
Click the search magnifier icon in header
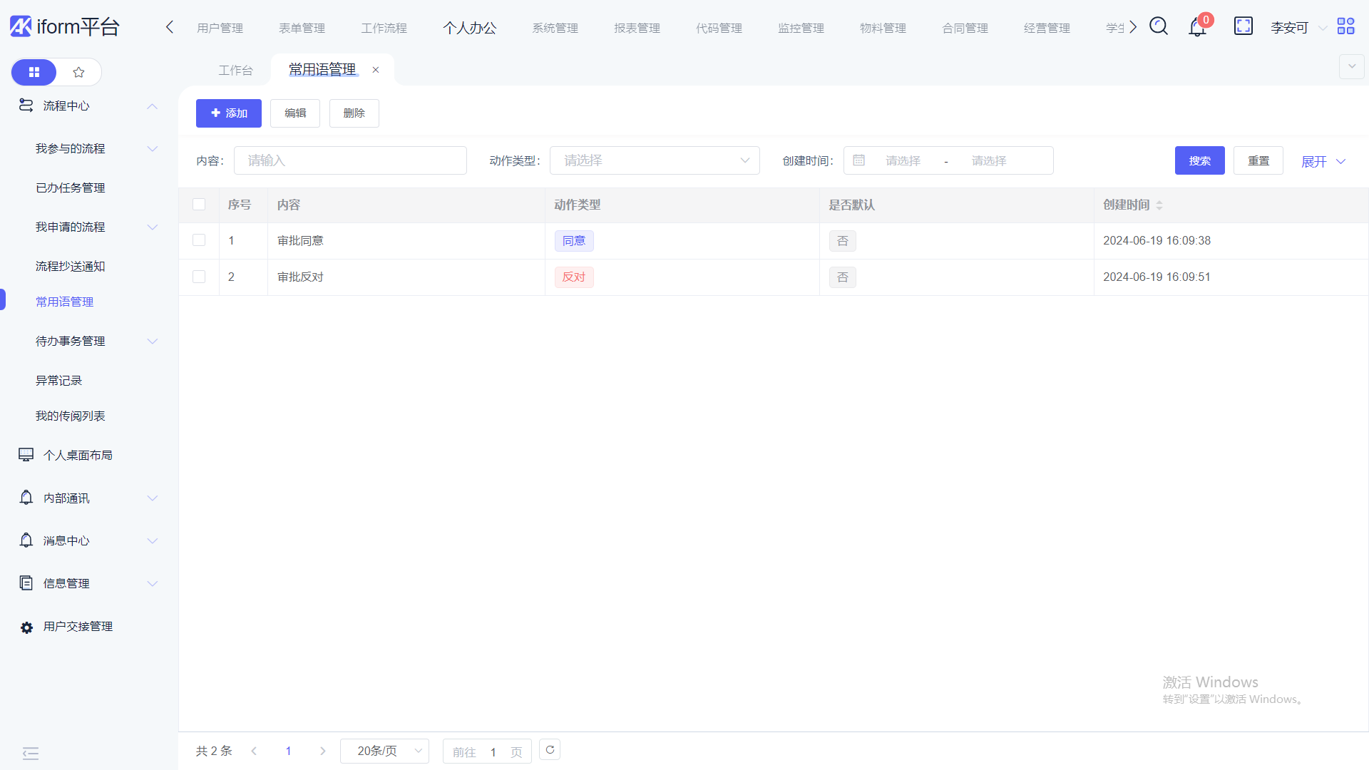(1159, 27)
